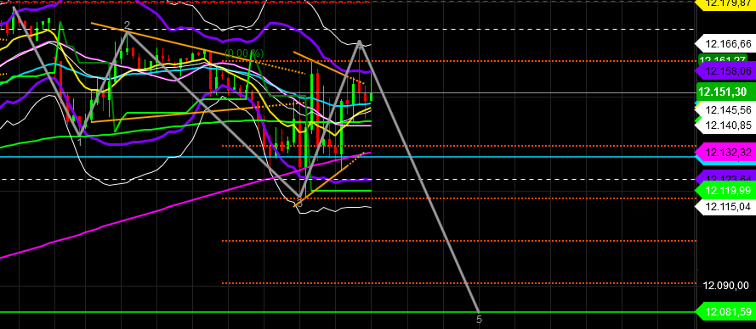The image size is (756, 329).
Task: Click the white 12.166,66 price label
Action: [x=725, y=44]
